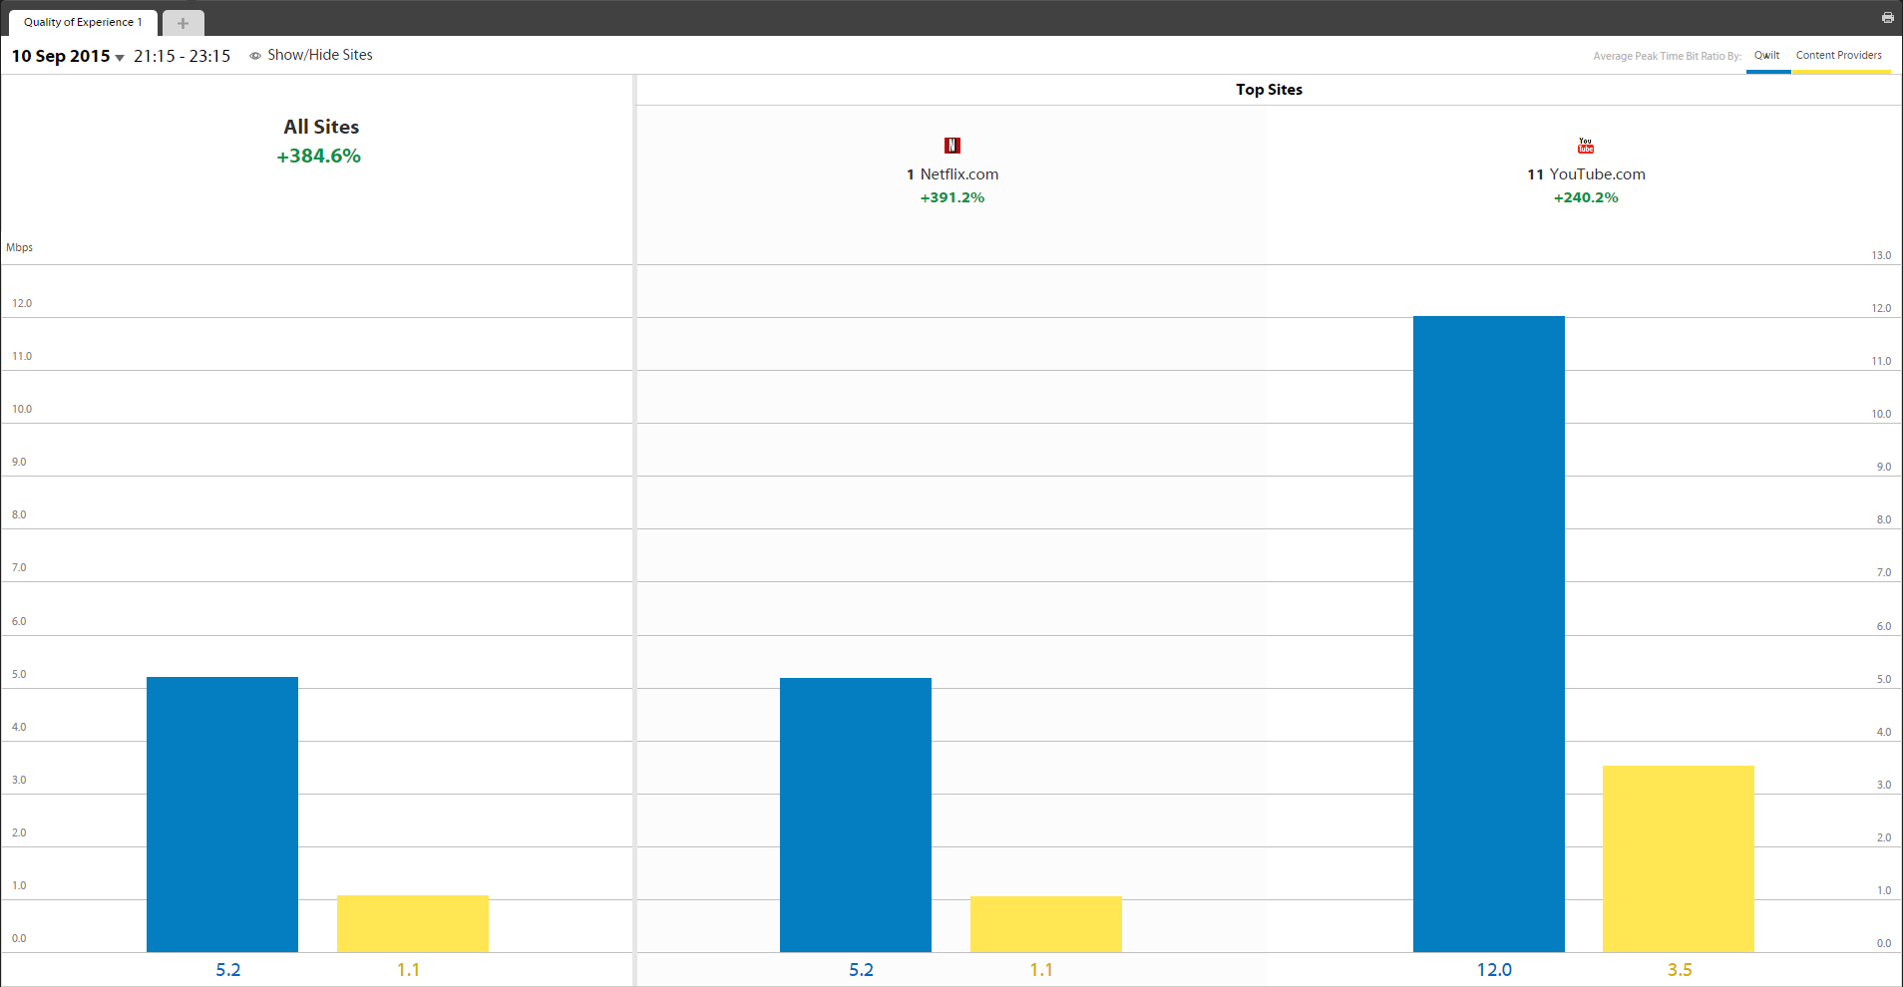Switch ratio view to Content Providers
This screenshot has height=987, width=1903.
coord(1839,56)
